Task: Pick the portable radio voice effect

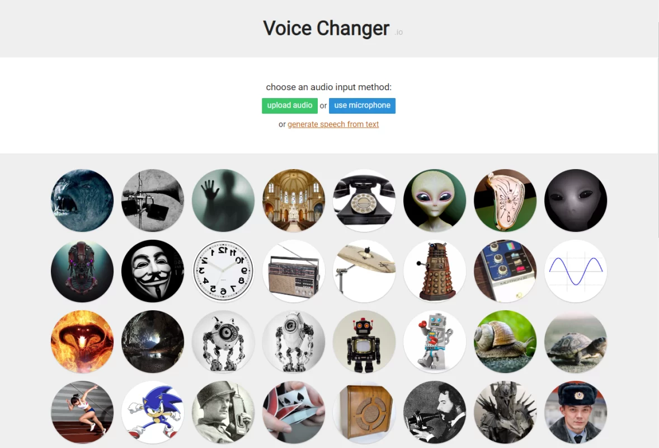Action: point(294,271)
